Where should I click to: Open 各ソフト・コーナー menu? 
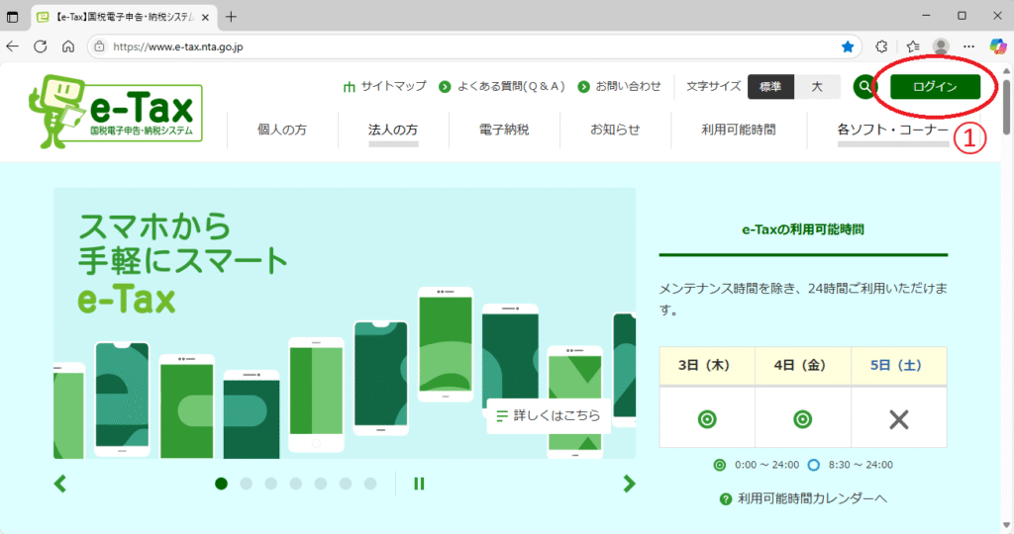892,130
